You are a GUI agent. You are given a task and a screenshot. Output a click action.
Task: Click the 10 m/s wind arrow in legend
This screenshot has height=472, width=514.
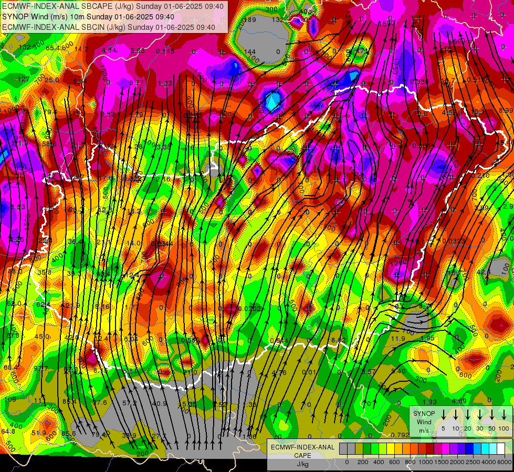coord(456,414)
